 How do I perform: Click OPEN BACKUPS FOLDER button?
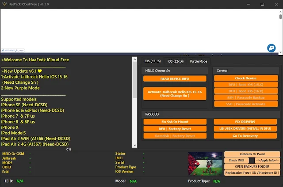tap(252, 166)
